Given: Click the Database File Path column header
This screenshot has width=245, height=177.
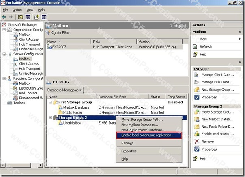Looking at the screenshot, I should [x=122, y=97].
